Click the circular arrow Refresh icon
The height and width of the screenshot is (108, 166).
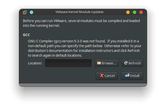point(126,63)
